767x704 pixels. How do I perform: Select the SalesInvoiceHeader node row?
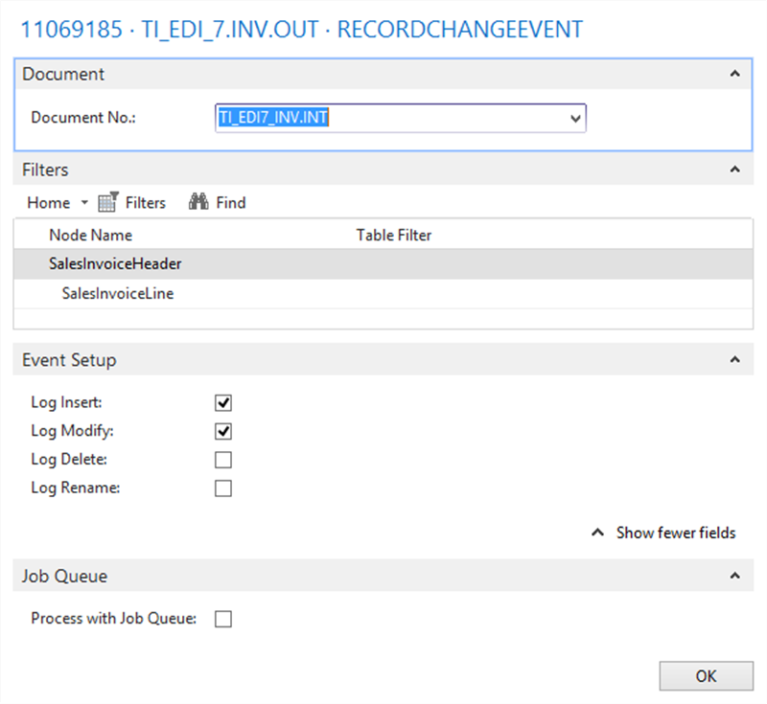[x=383, y=263]
